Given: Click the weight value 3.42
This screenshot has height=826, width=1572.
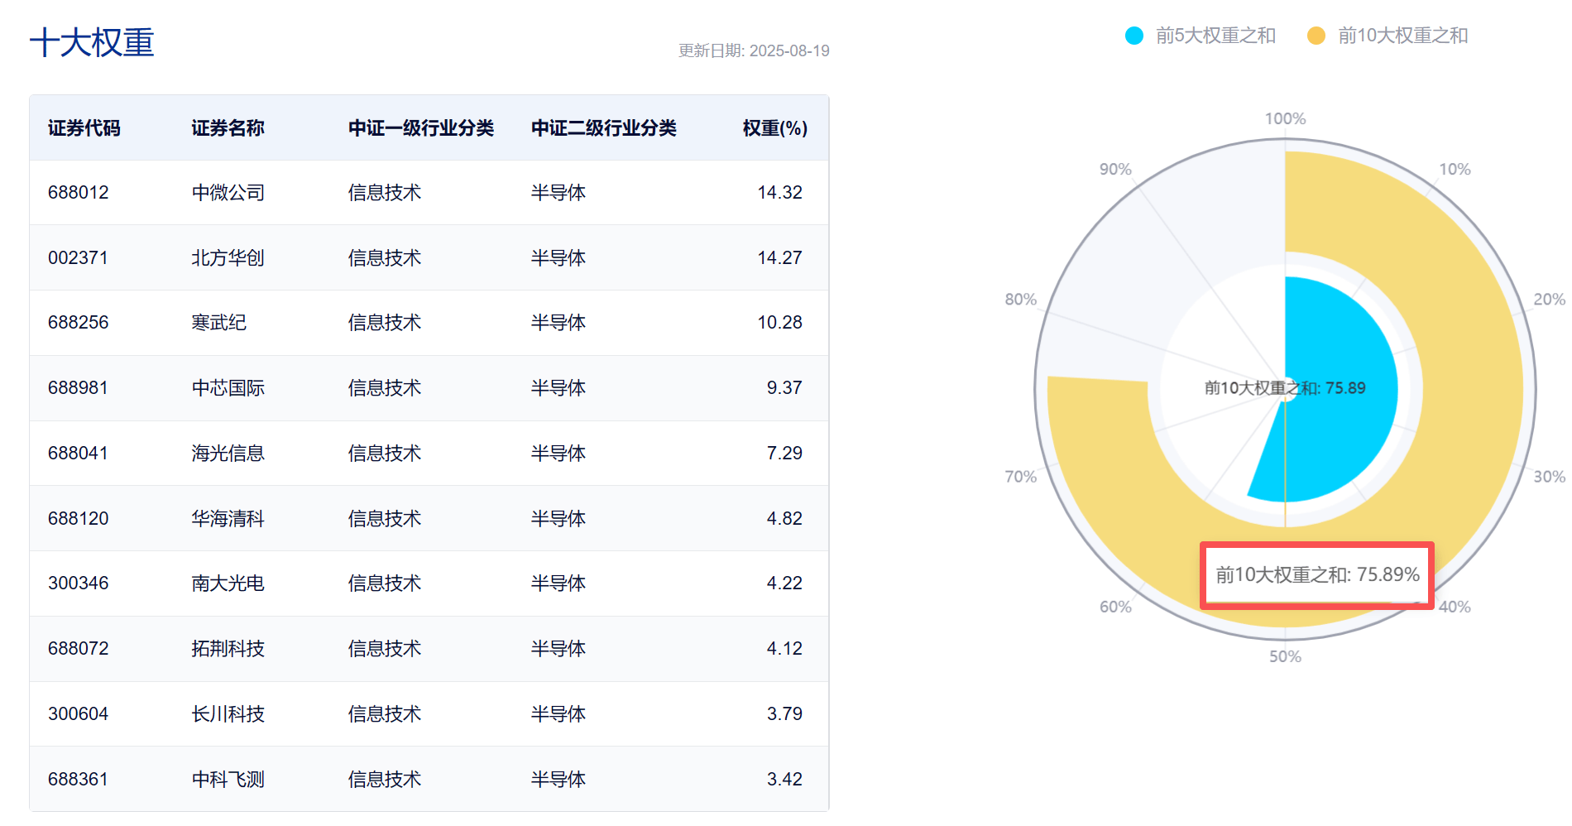Looking at the screenshot, I should (784, 780).
